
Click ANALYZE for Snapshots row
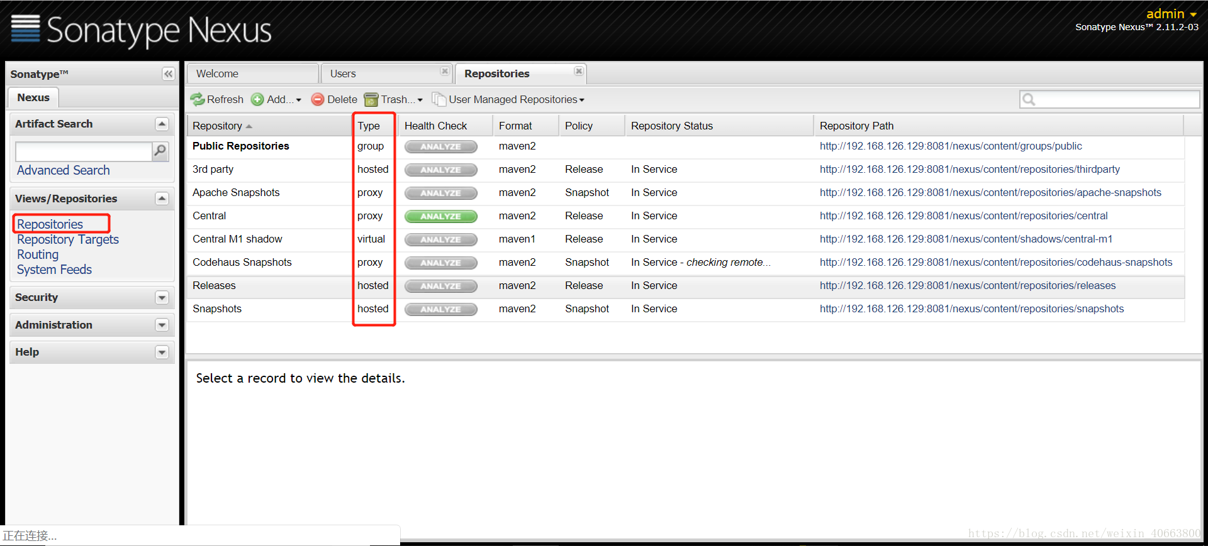click(440, 309)
